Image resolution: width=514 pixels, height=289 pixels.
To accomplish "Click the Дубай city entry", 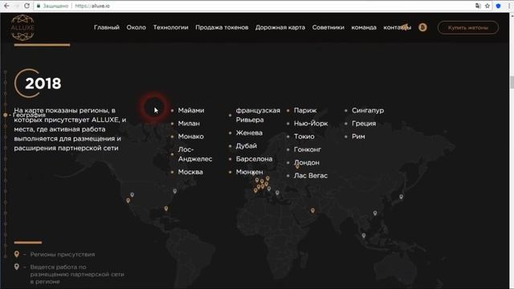I will (x=247, y=146).
